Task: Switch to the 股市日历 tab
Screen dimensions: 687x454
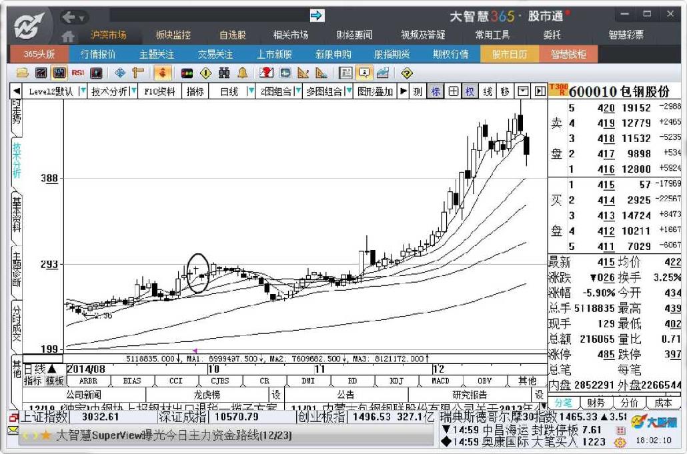Action: point(509,54)
